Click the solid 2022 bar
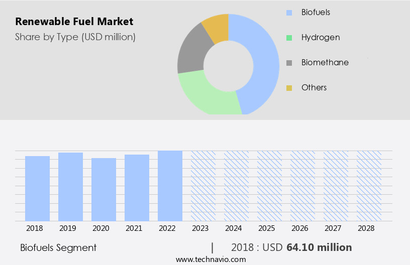 [170, 186]
